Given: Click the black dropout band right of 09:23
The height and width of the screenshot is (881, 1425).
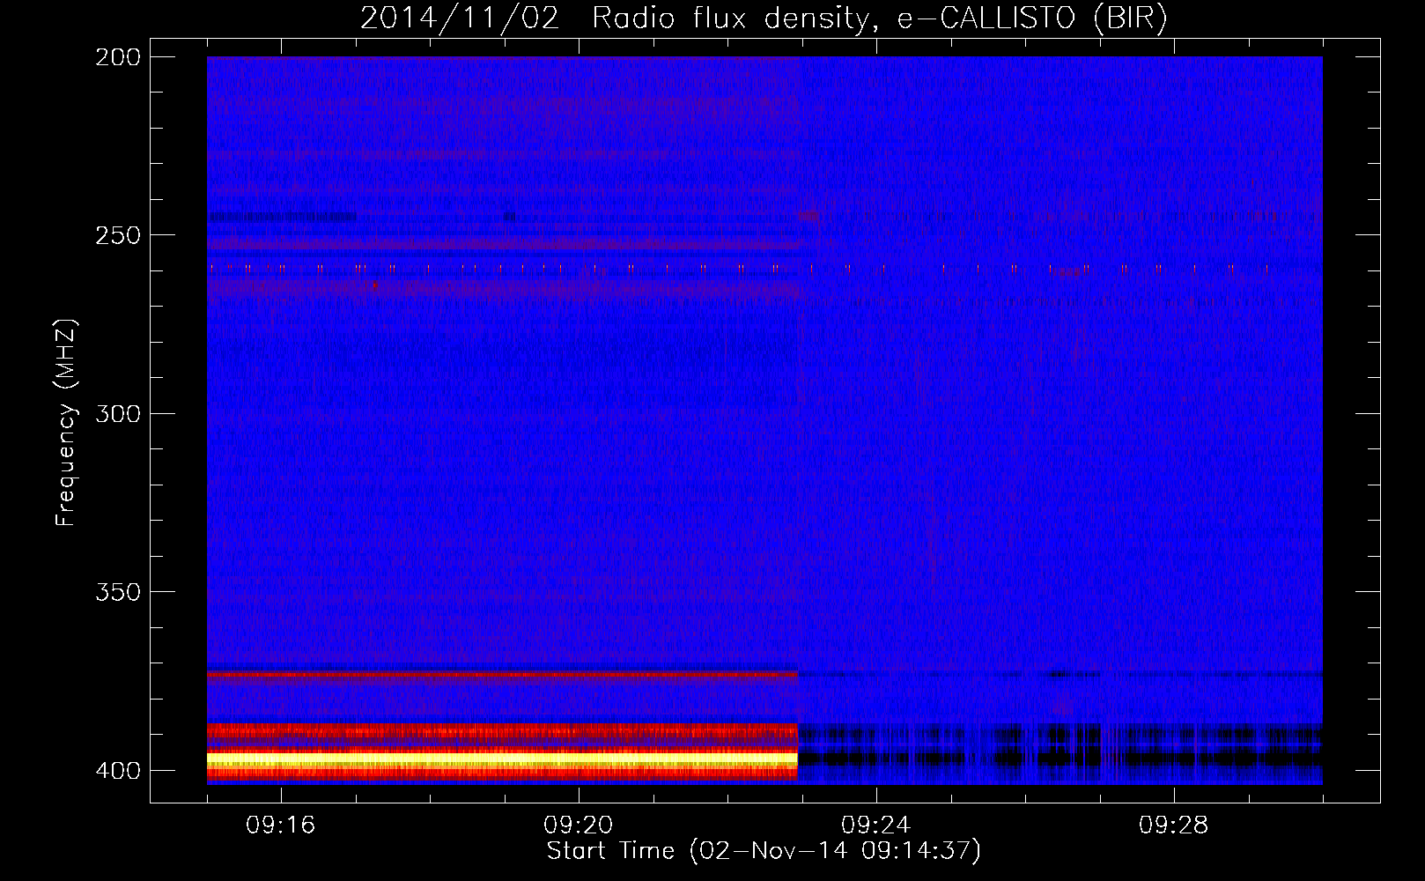Looking at the screenshot, I should 1060,758.
